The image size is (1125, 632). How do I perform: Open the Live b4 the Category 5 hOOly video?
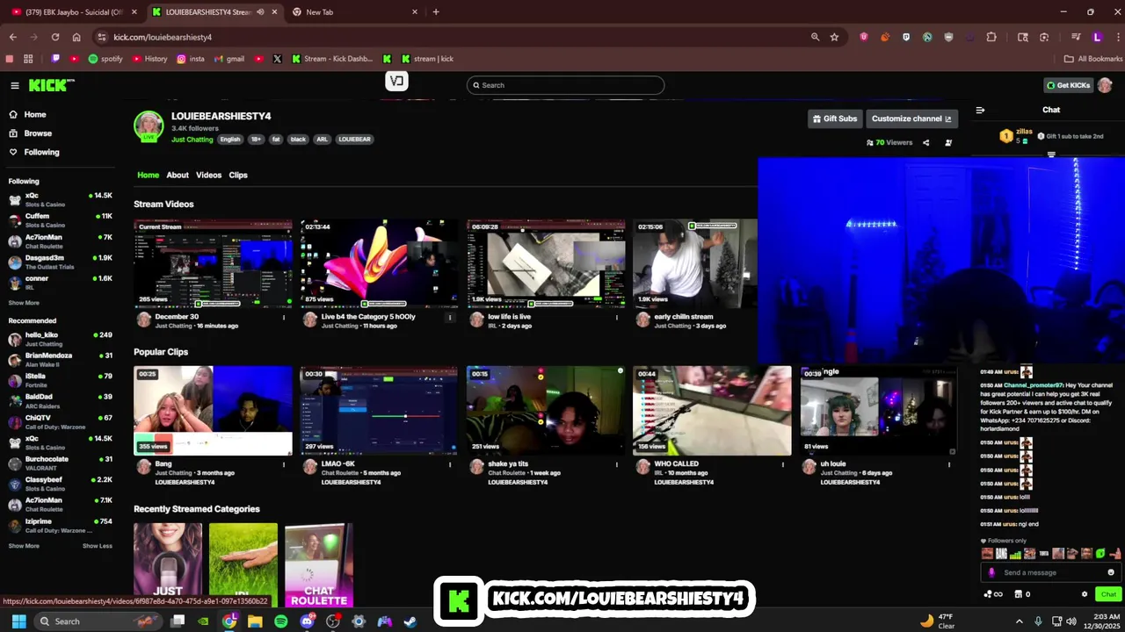pyautogui.click(x=379, y=263)
